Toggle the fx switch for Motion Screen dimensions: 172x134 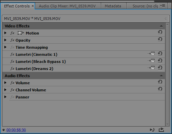12,33
